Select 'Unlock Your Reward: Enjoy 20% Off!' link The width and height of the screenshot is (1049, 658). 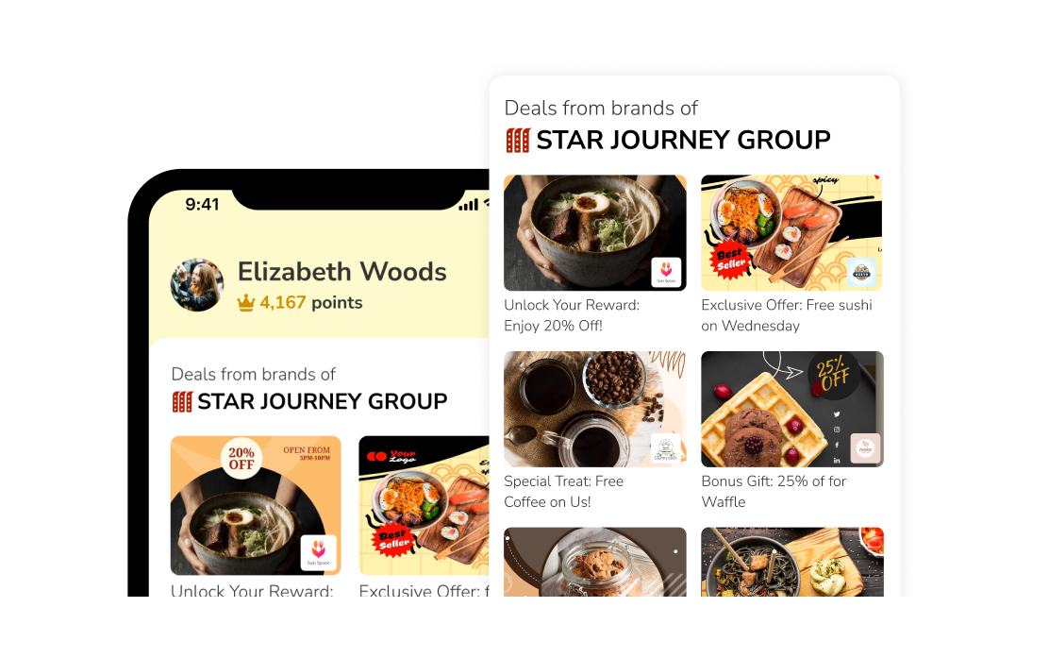(572, 315)
